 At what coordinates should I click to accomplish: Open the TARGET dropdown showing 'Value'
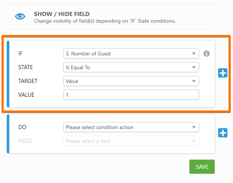pyautogui.click(x=131, y=81)
